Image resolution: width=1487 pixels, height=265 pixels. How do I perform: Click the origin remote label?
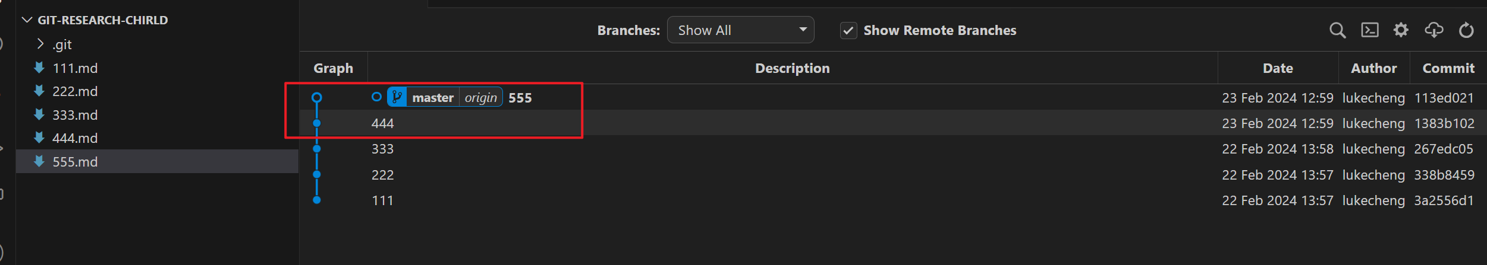pyautogui.click(x=480, y=98)
